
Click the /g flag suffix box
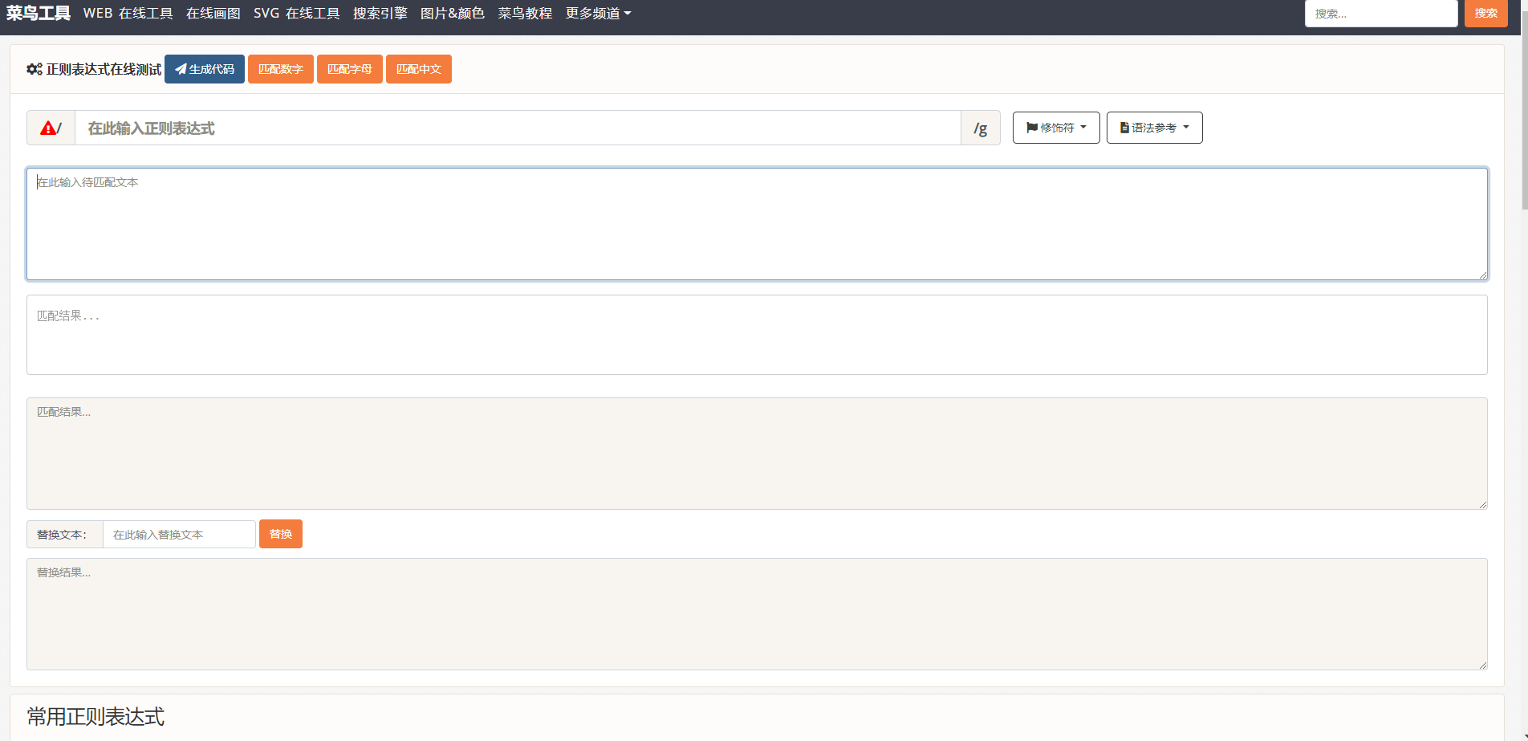pos(980,128)
